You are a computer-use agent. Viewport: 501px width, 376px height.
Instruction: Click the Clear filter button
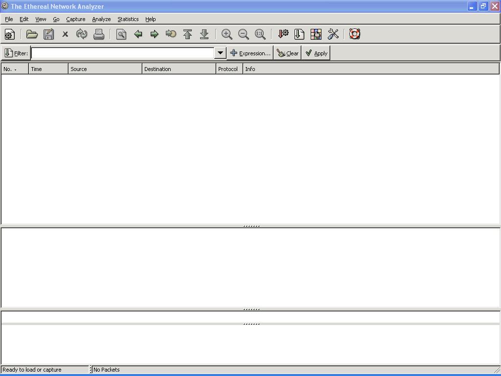[288, 53]
